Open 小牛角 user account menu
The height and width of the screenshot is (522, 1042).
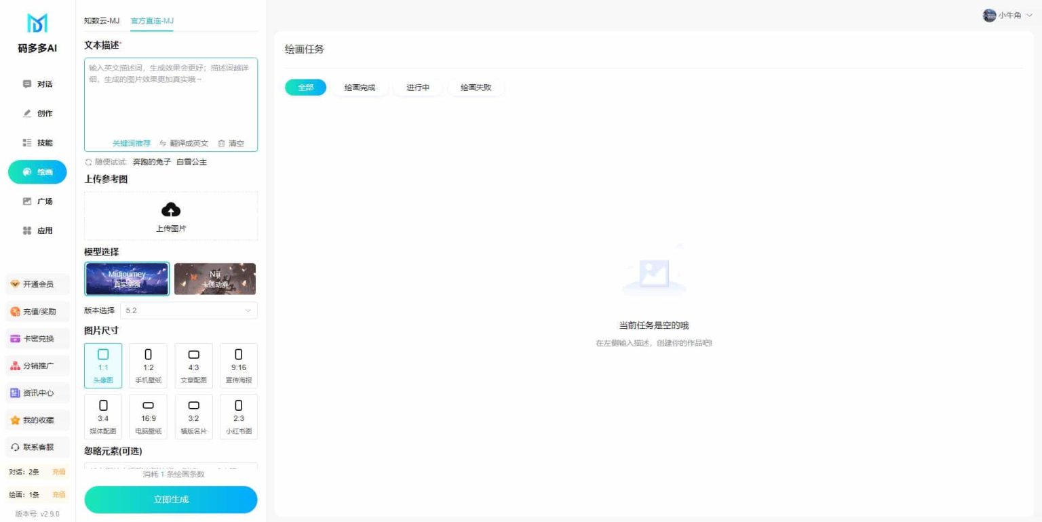1007,16
